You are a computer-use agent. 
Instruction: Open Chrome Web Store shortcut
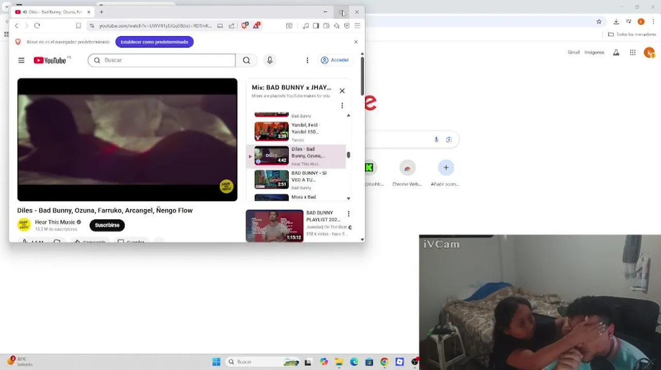(x=407, y=174)
